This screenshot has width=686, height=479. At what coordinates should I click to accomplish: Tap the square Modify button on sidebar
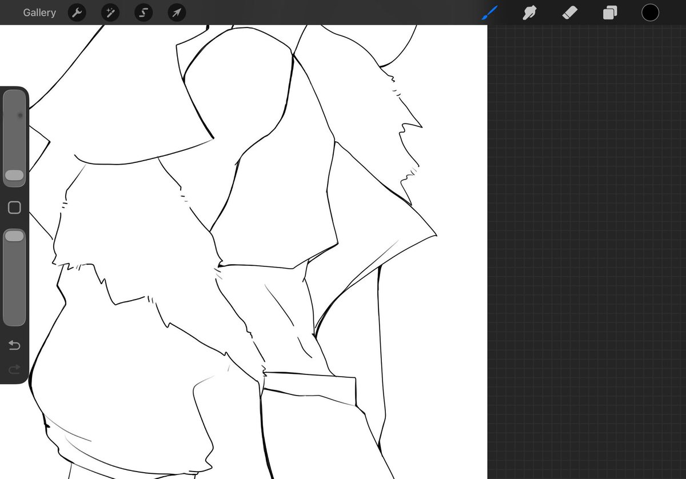(14, 207)
